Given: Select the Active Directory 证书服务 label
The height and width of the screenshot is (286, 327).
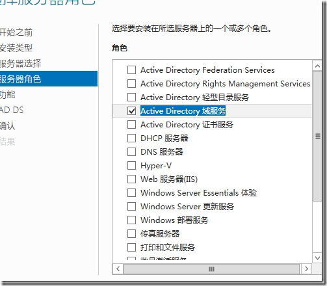Looking at the screenshot, I should (187, 125).
